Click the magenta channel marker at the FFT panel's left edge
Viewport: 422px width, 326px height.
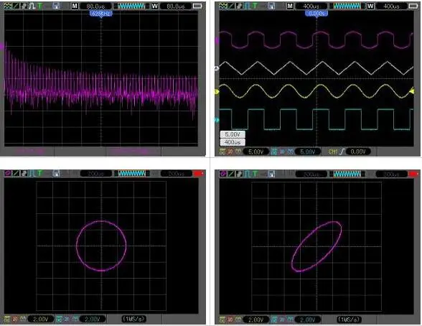(x=2, y=47)
